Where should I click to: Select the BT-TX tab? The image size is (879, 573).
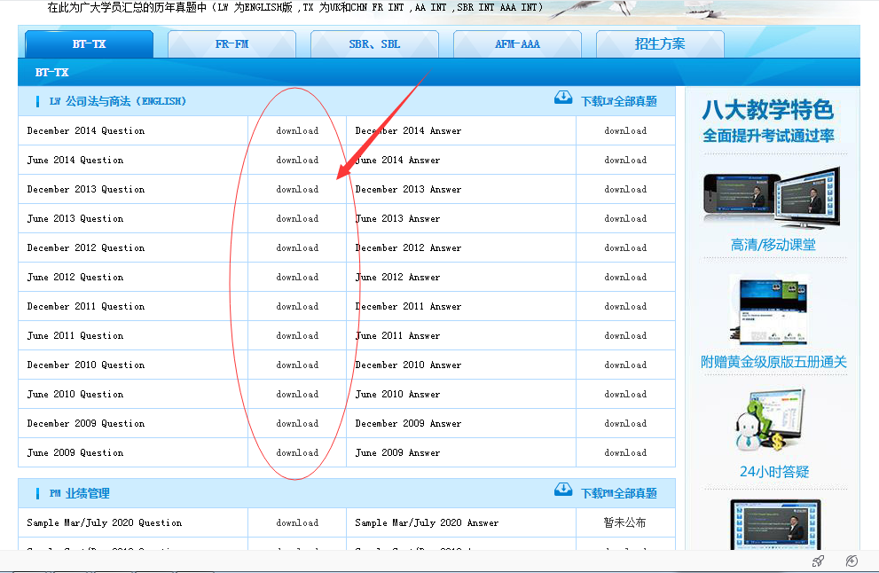89,43
